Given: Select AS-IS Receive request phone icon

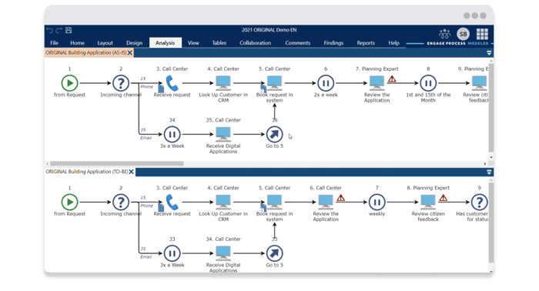Looking at the screenshot, I should click(x=172, y=83).
